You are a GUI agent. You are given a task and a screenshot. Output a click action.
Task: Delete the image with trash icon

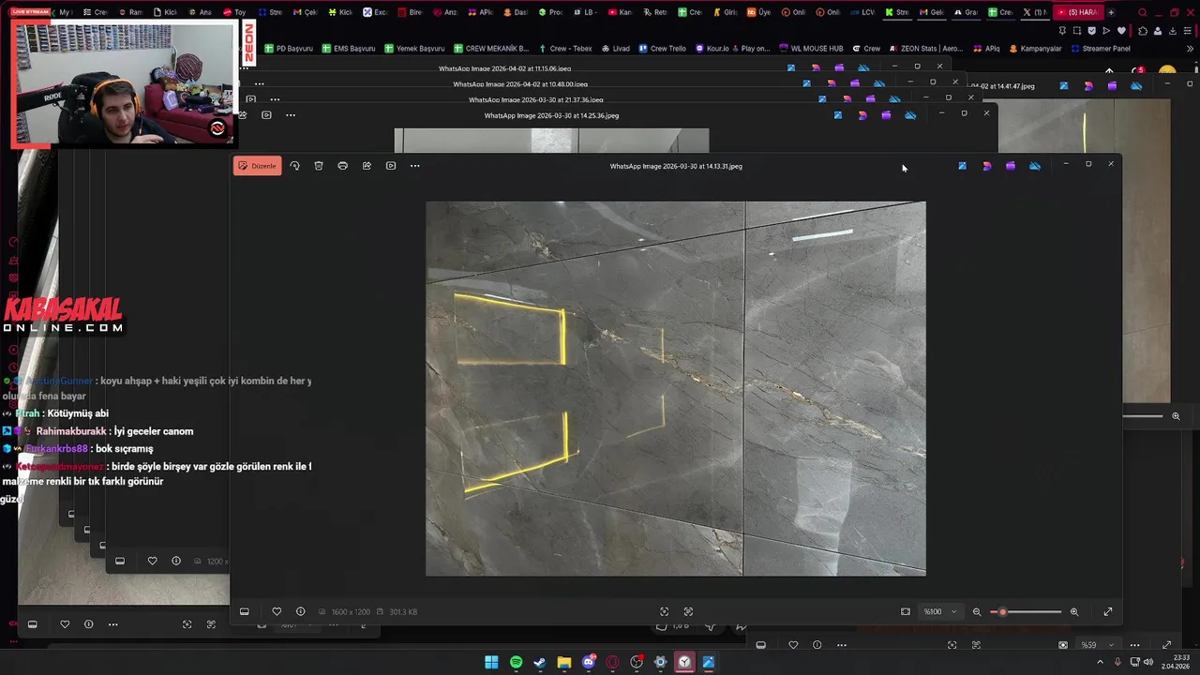(319, 166)
